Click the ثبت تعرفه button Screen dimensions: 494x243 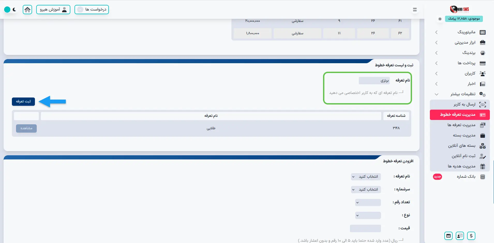23,102
